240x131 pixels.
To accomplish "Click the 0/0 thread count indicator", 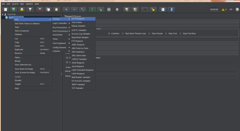I will 231,10.
